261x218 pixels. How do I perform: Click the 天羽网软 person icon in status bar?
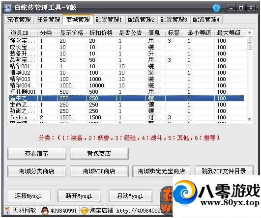coord(7,211)
